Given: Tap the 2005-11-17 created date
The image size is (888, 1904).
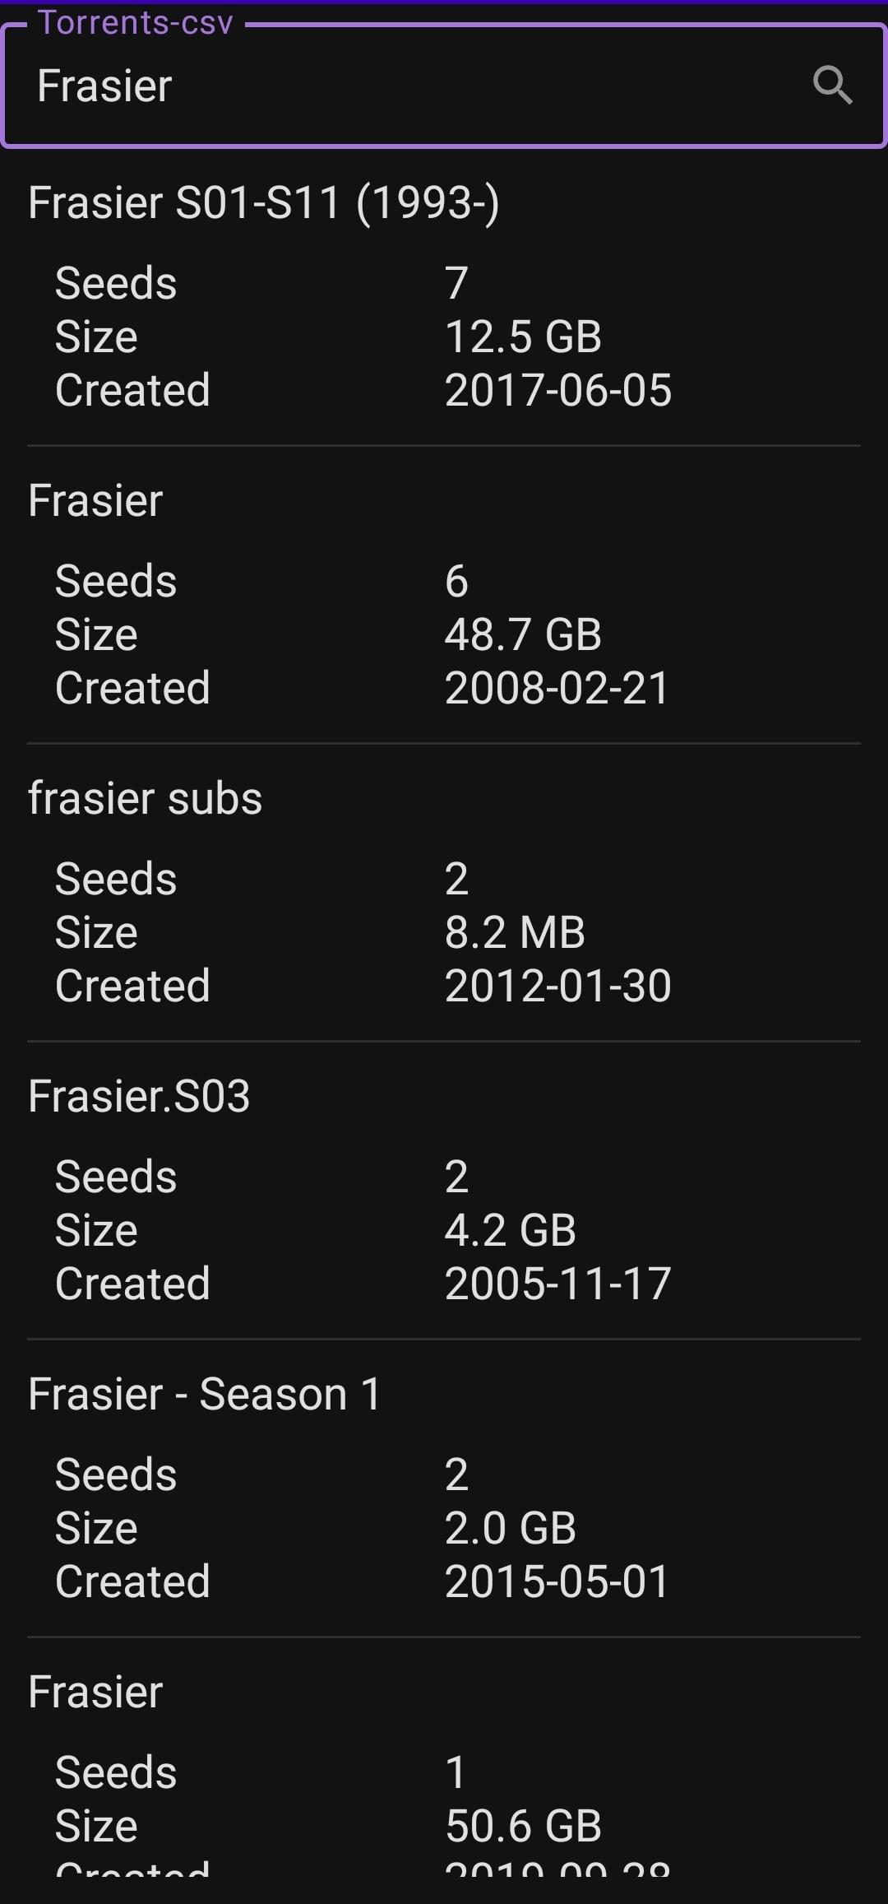Looking at the screenshot, I should tap(558, 1284).
